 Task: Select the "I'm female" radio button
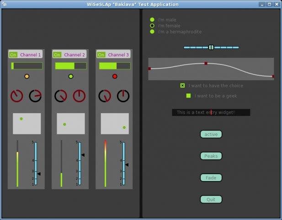coord(152,26)
